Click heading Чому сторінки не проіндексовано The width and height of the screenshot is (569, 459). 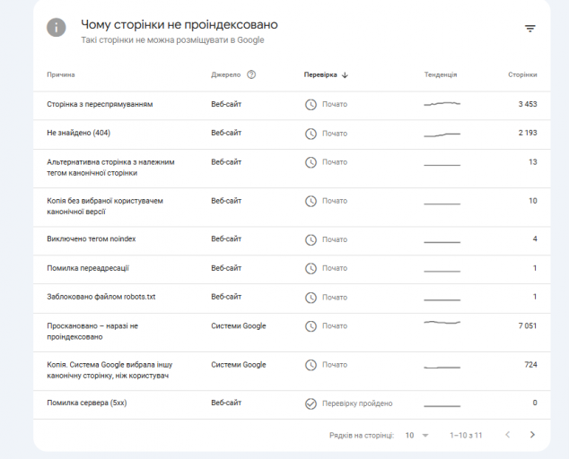(x=179, y=25)
